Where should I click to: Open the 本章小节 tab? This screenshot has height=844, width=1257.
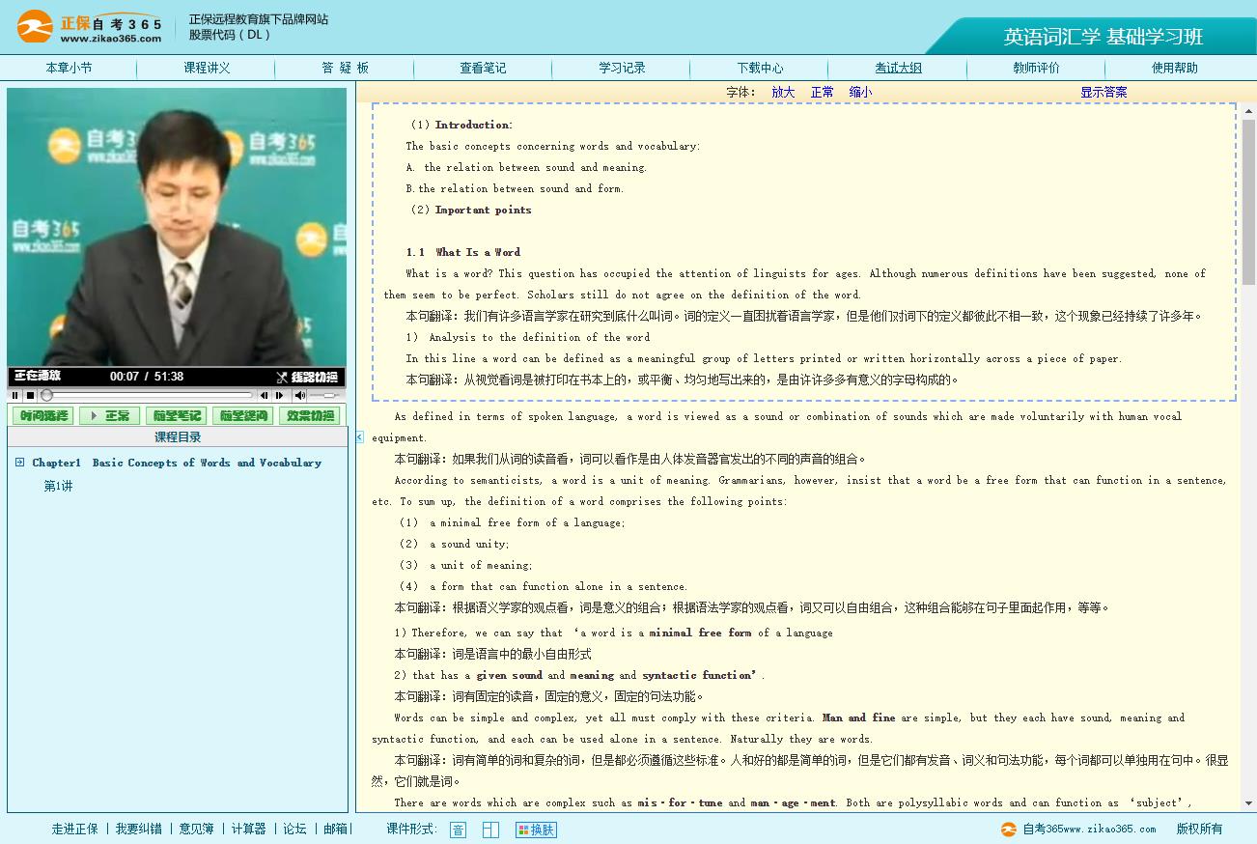(70, 68)
